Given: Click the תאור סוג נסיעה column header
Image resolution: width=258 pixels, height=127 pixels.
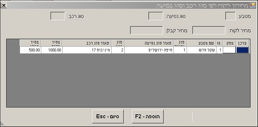Looking at the screenshot, I should (149, 43).
